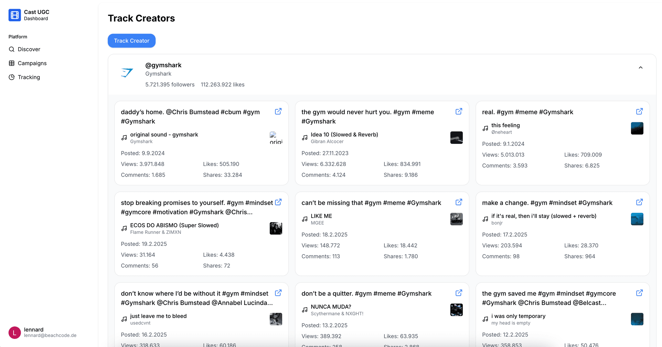Click music note icon beside "ECOS DO ABISMO"
662x347 pixels.
[124, 228]
